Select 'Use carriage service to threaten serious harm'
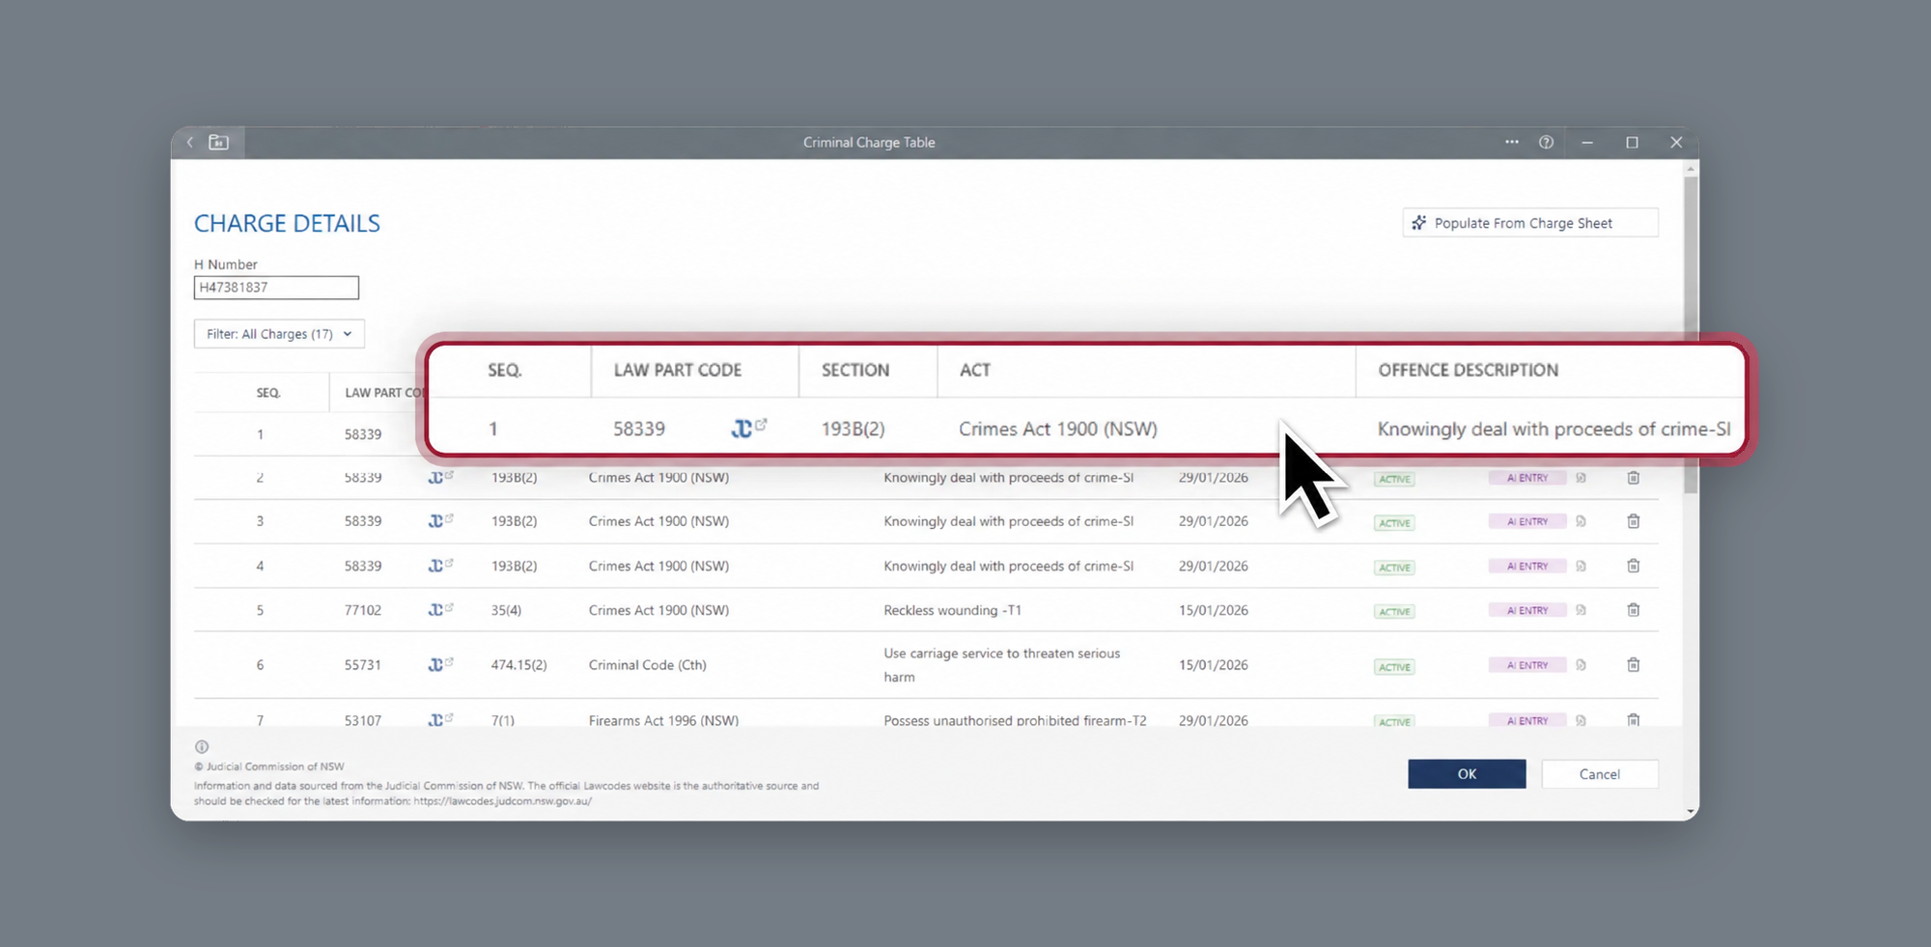The width and height of the screenshot is (1931, 947). [x=1002, y=665]
